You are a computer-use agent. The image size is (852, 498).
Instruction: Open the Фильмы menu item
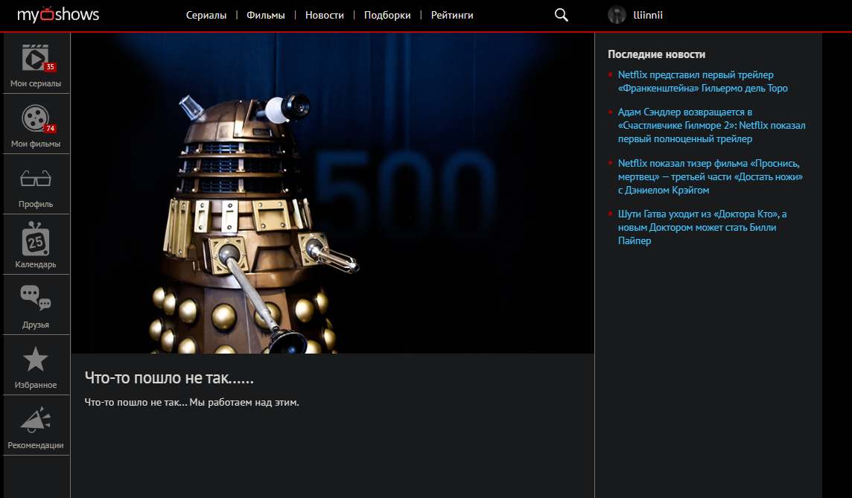click(x=266, y=15)
